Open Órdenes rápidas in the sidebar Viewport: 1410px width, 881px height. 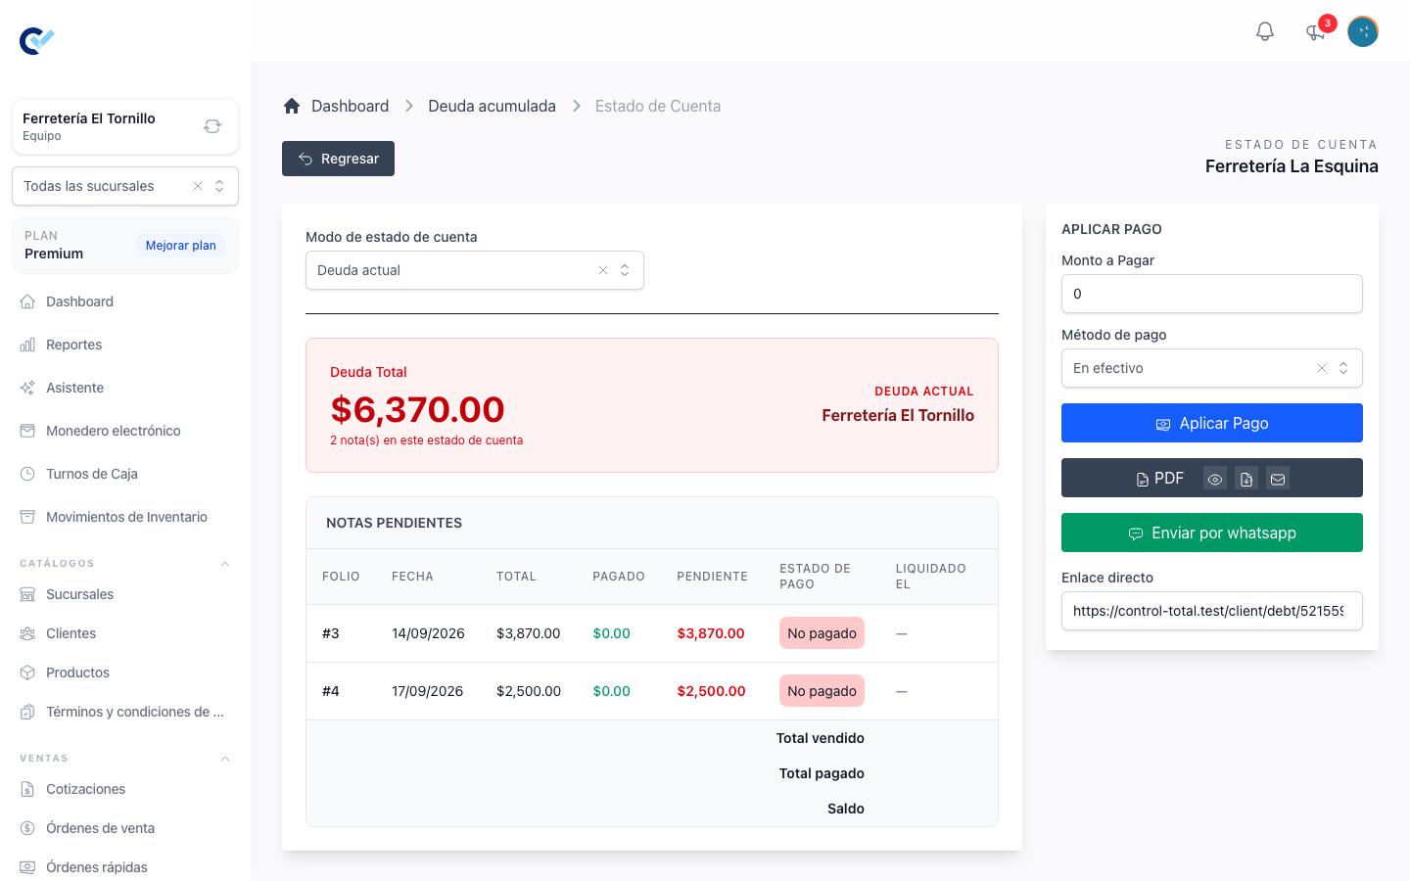(x=124, y=867)
